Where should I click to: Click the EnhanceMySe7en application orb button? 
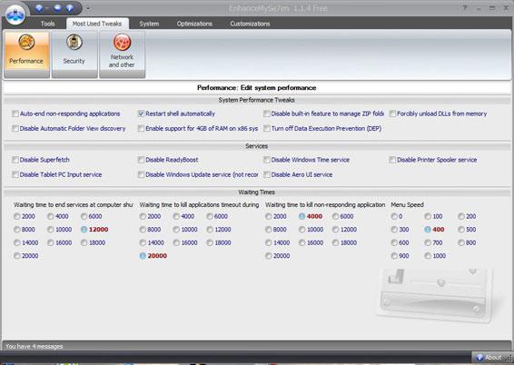pyautogui.click(x=15, y=15)
